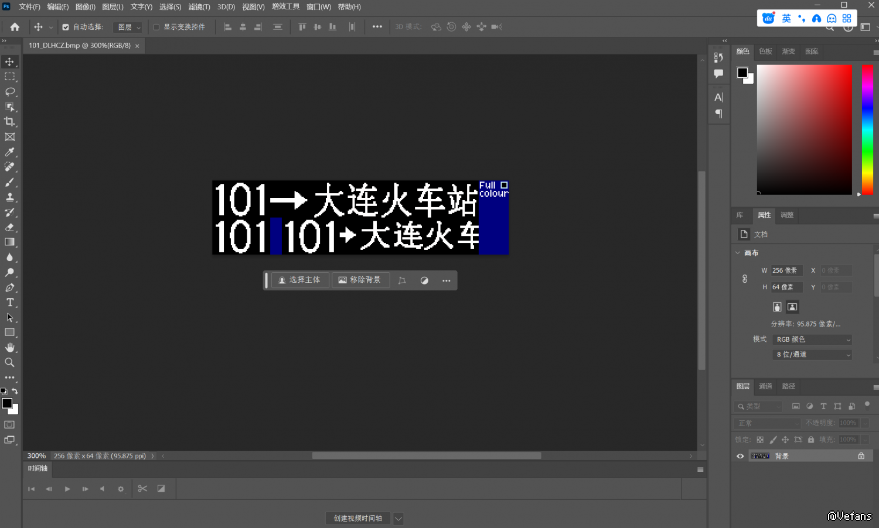Click the 创建视频时间轴 button
The image size is (879, 528).
[357, 518]
